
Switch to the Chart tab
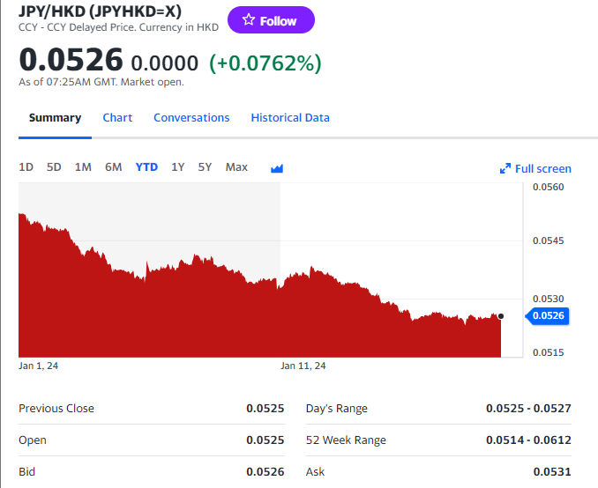(x=117, y=118)
